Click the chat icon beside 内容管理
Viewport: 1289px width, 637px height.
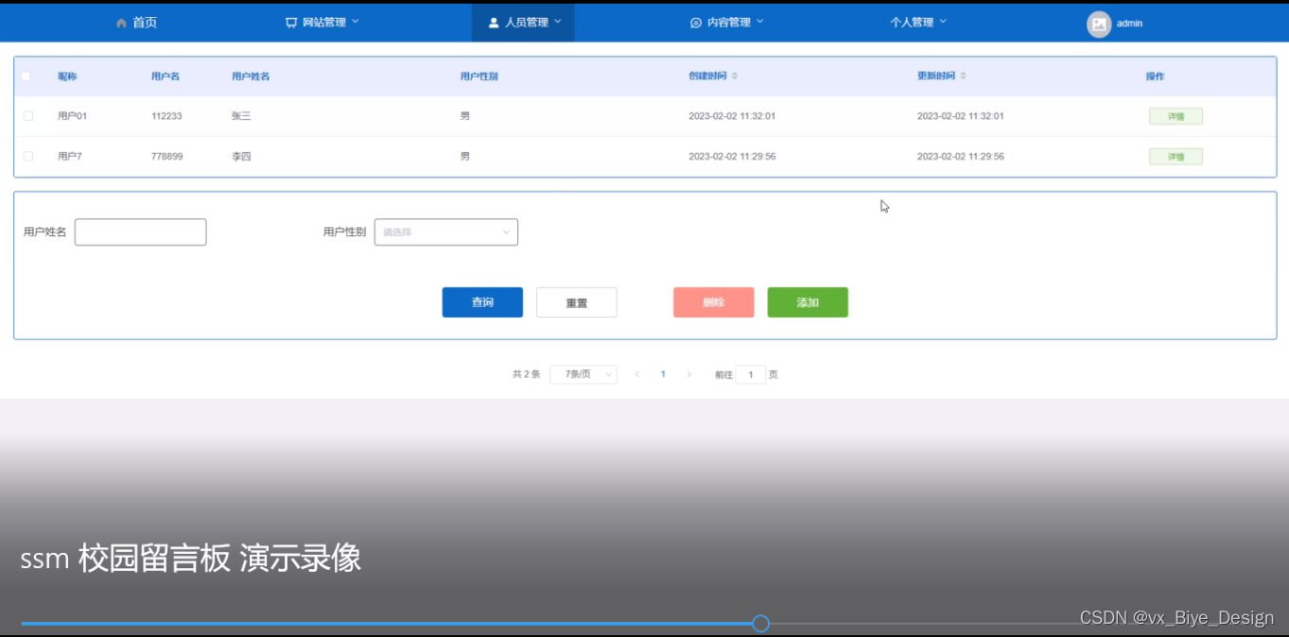tap(696, 23)
